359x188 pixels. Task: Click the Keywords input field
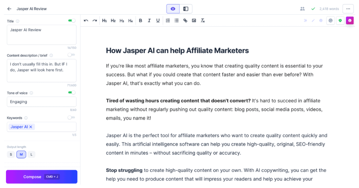click(42, 127)
